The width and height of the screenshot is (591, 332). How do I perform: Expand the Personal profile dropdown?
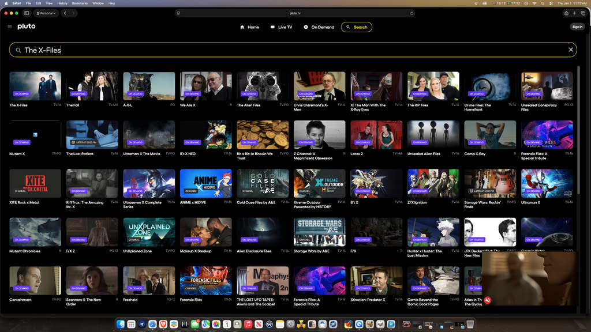click(47, 13)
